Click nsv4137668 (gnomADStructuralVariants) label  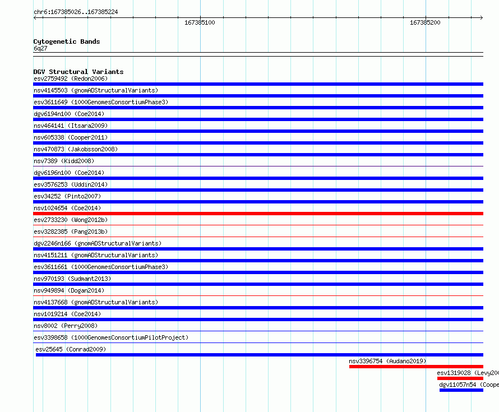[x=96, y=302]
